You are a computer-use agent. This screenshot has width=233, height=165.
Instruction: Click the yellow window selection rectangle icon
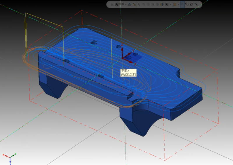click(x=175, y=4)
